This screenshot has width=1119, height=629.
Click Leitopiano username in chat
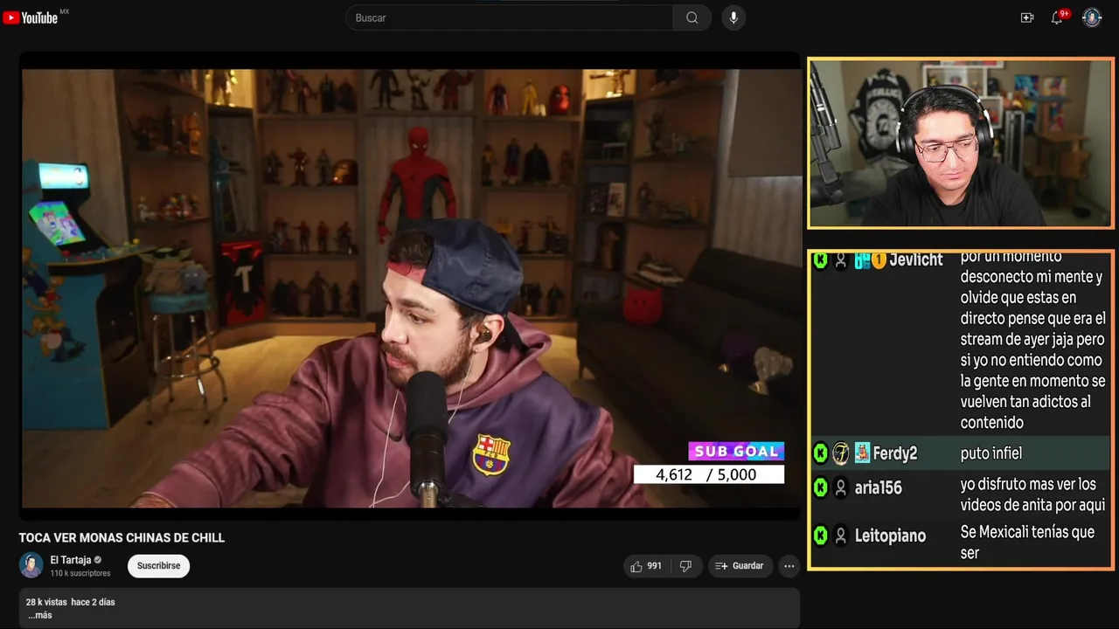[890, 536]
